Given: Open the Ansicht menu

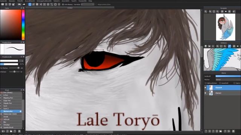Looking at the screenshot, I should [66, 1].
